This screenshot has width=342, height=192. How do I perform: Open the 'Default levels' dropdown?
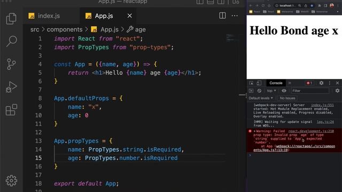[261, 98]
